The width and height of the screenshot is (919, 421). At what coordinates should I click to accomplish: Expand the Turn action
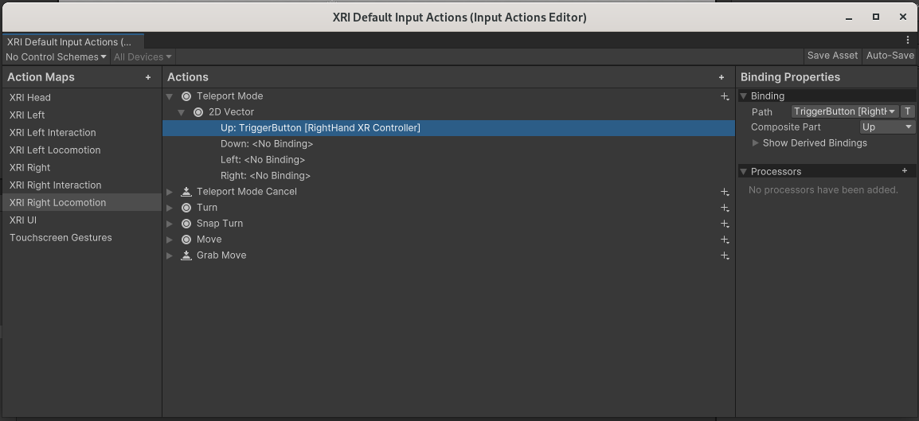coord(170,208)
